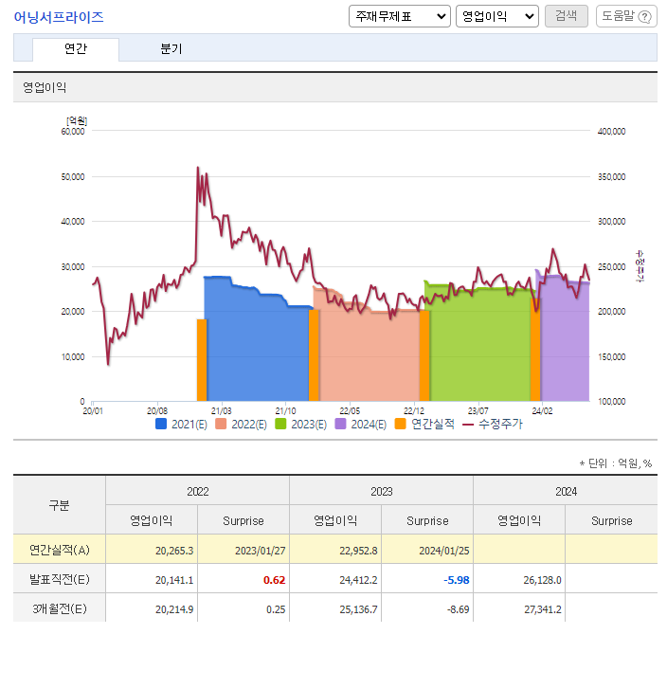Toggle the 2024(E) purple legend swatch
Viewport: 667px width, 689px height.
point(340,424)
